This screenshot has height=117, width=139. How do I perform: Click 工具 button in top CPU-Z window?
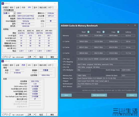tap(29, 57)
